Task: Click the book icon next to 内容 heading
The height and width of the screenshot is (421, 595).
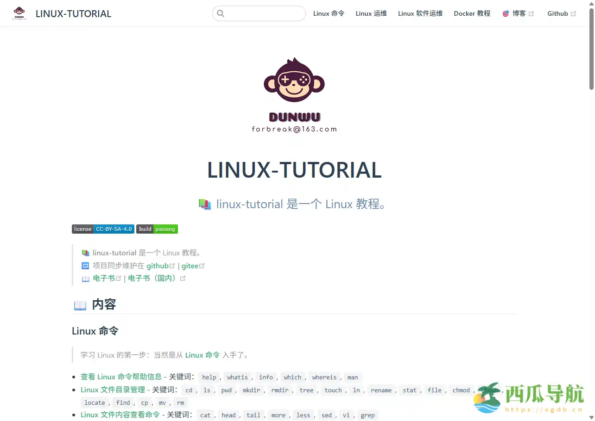Action: point(80,304)
